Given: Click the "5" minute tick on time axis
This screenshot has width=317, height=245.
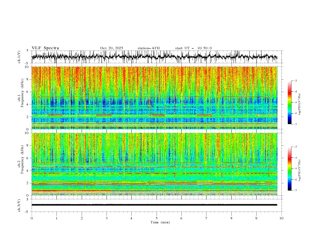Looking at the screenshot, I should pyautogui.click(x=156, y=218).
